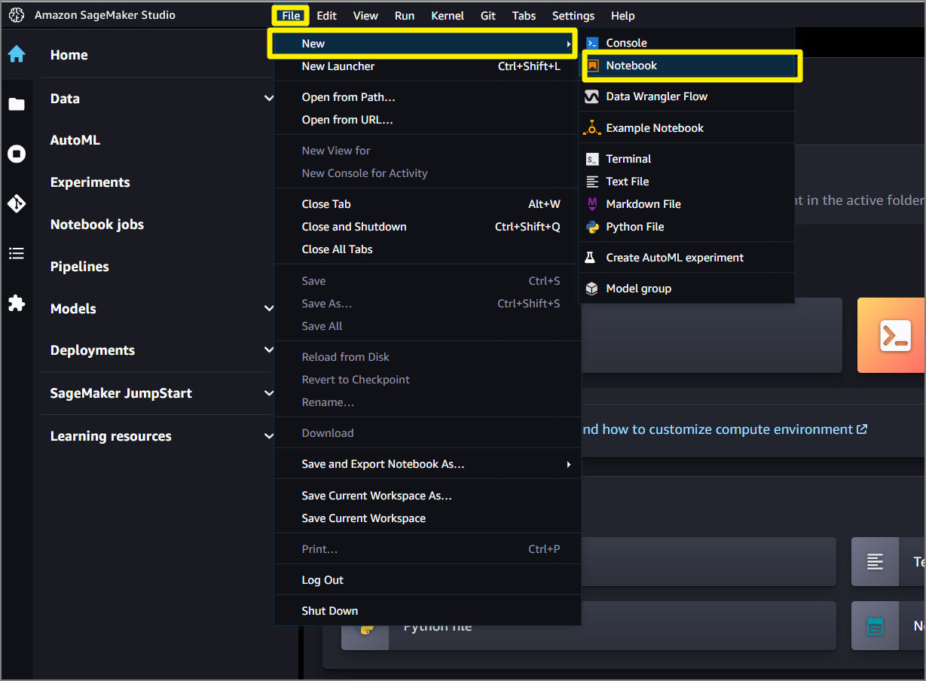Choose Save Current Workspace As…
Screen dimensions: 926x681
point(427,496)
